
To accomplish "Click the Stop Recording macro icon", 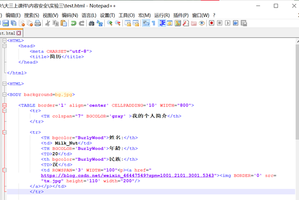I will click(220, 23).
